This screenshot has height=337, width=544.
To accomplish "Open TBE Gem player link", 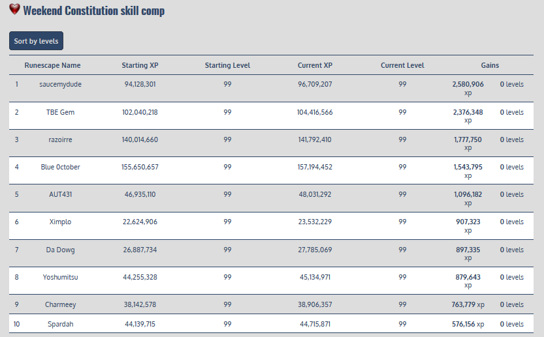I will point(60,112).
